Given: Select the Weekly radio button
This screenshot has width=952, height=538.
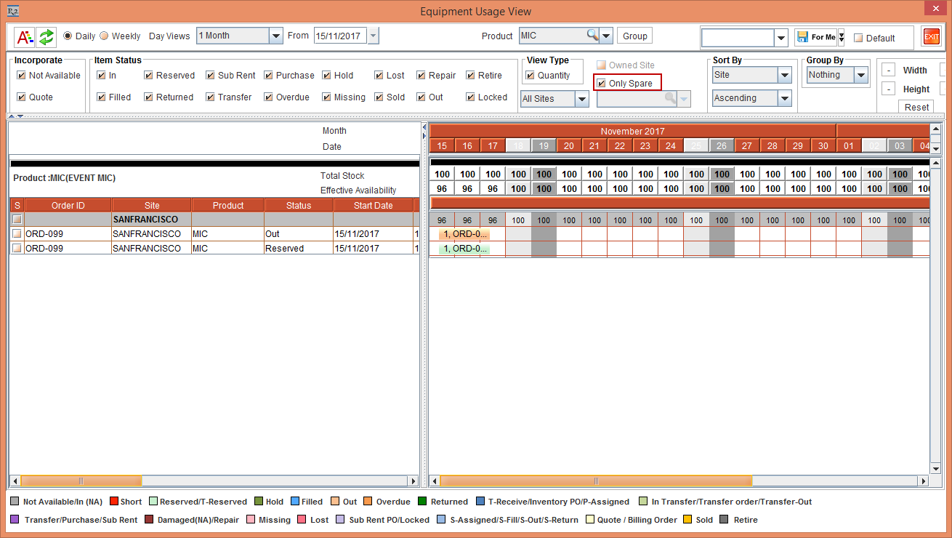Looking at the screenshot, I should click(x=104, y=36).
